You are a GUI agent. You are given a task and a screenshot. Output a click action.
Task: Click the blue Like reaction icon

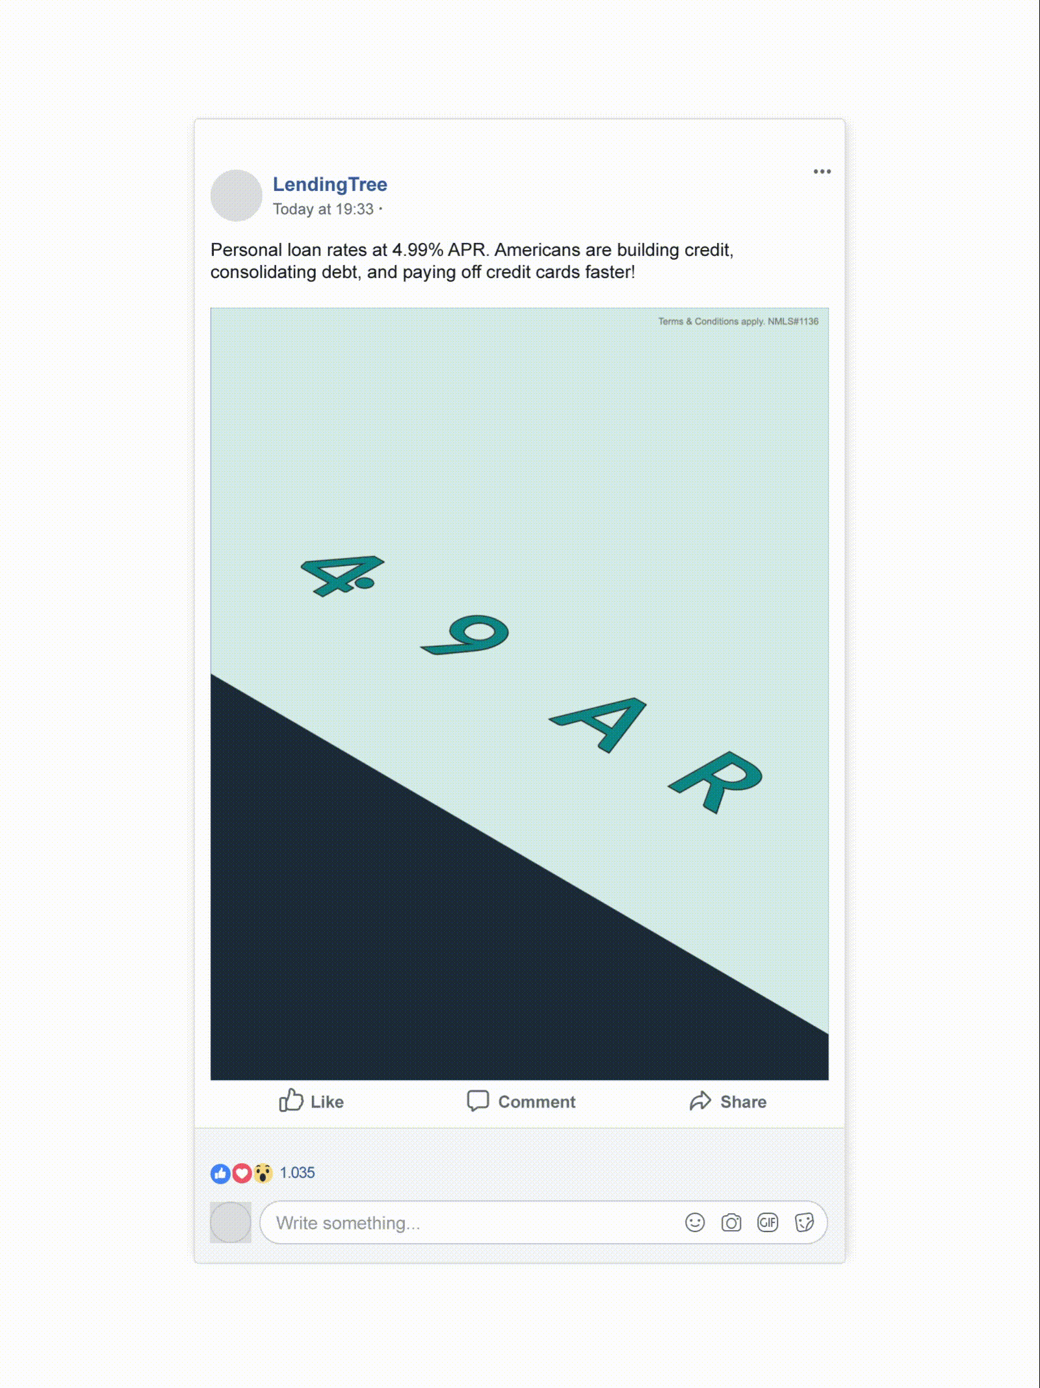pyautogui.click(x=220, y=1173)
